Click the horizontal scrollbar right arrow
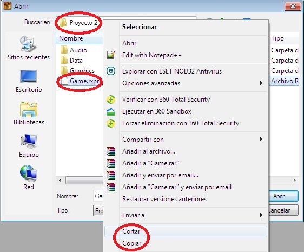 [x=295, y=180]
